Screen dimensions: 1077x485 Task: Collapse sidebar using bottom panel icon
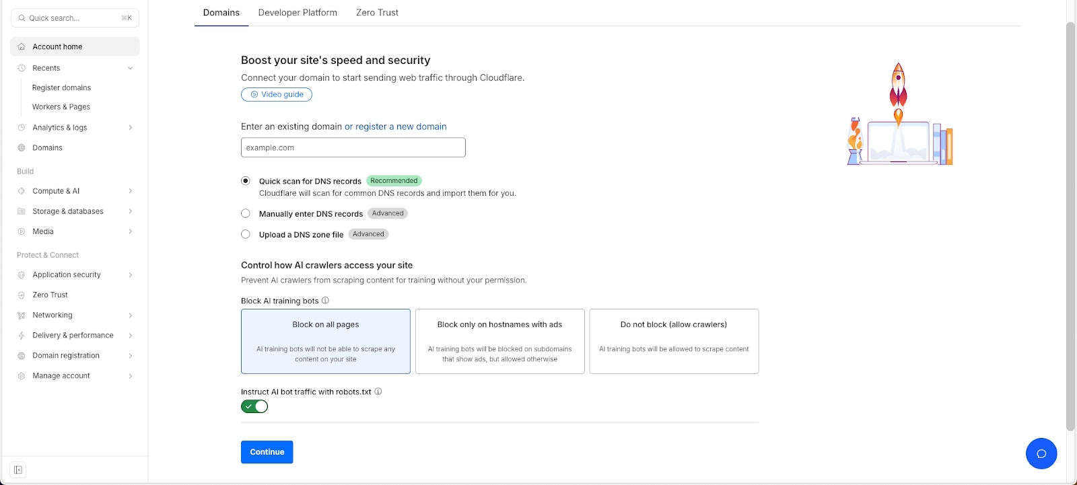click(x=18, y=470)
